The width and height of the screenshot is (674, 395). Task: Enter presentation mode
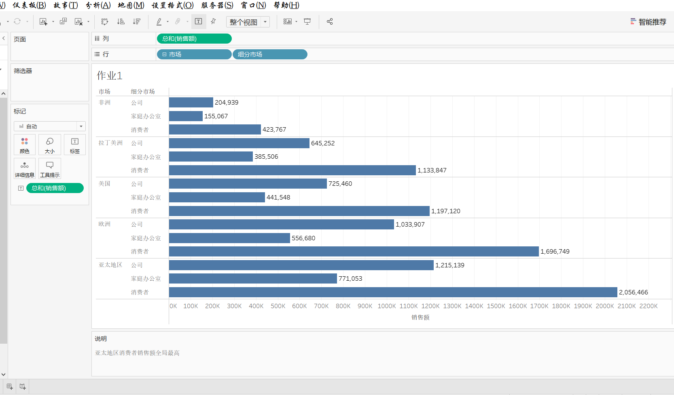click(x=307, y=21)
